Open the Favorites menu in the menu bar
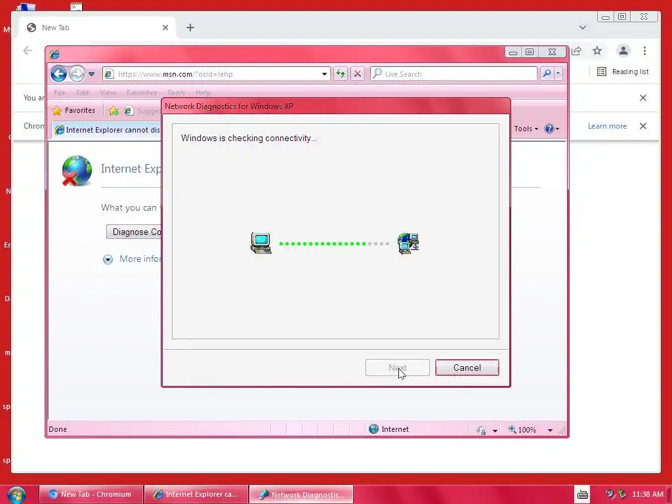The width and height of the screenshot is (672, 504). pos(142,93)
